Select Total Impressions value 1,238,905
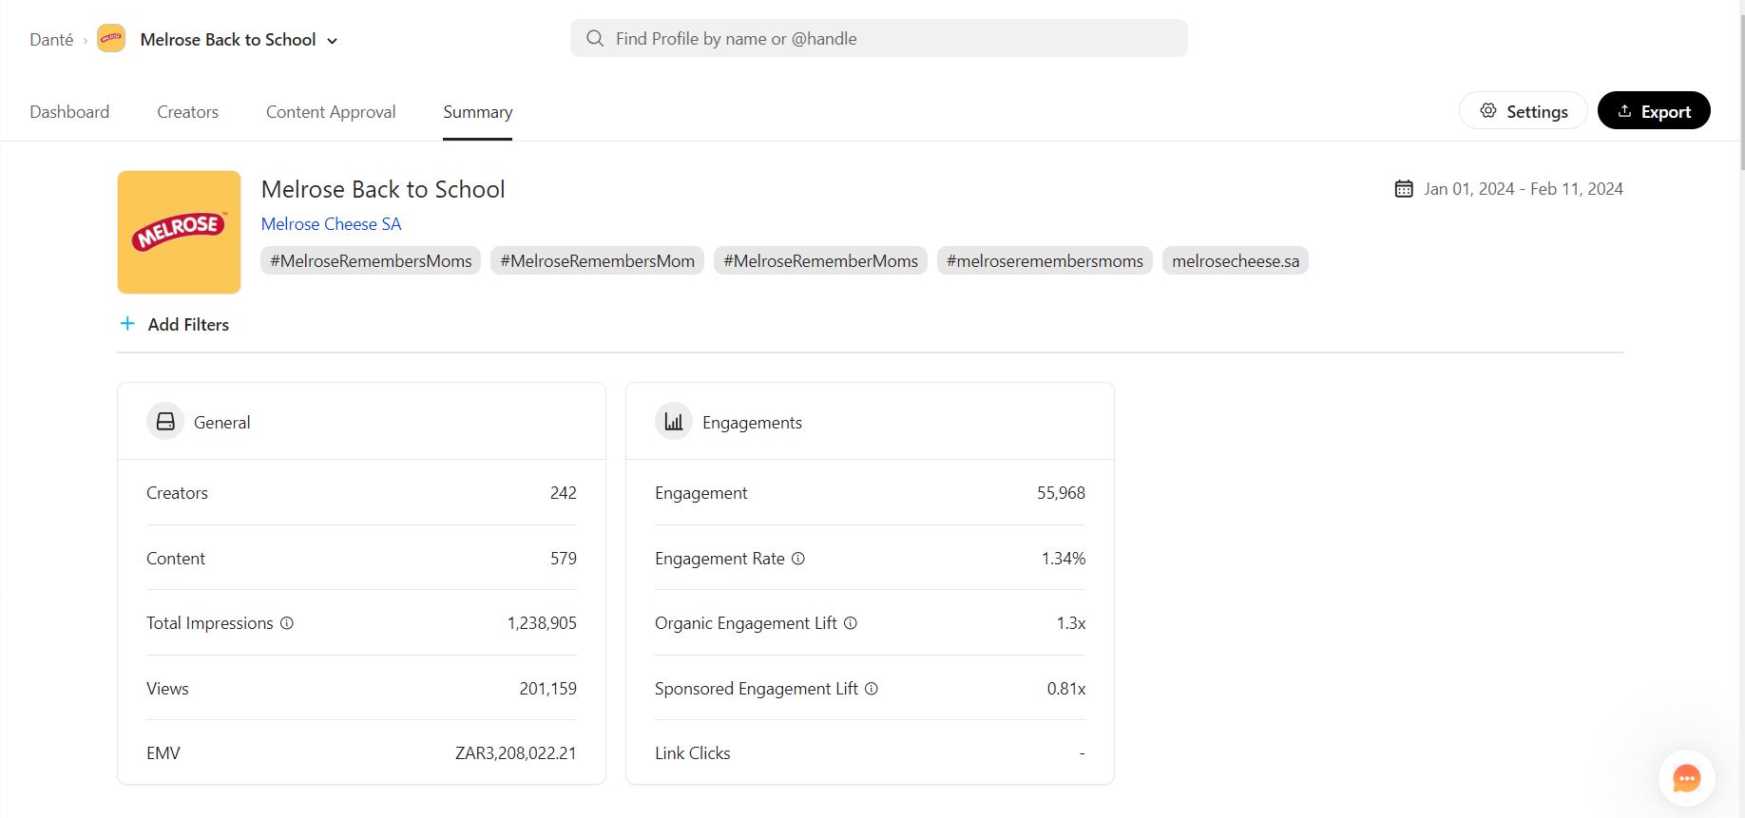Image resolution: width=1745 pixels, height=818 pixels. 542,623
